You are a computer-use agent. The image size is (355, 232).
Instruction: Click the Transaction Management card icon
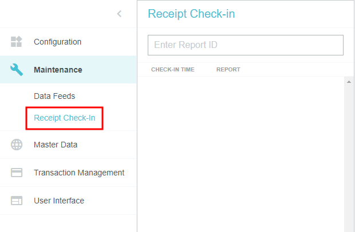tap(17, 173)
